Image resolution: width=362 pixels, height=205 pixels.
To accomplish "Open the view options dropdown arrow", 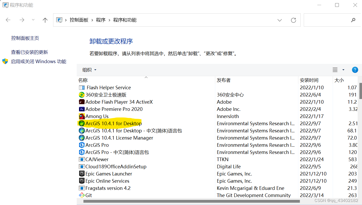I will pyautogui.click(x=343, y=70).
